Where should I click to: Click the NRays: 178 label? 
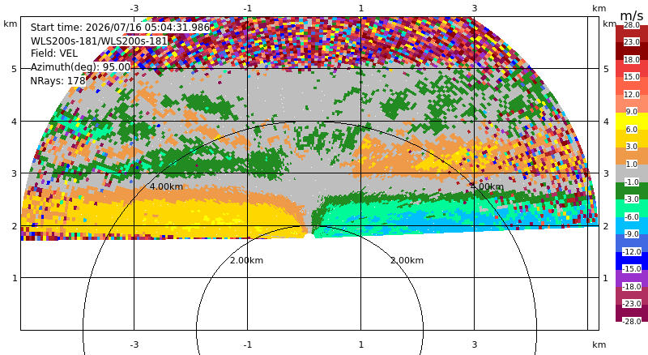point(58,81)
